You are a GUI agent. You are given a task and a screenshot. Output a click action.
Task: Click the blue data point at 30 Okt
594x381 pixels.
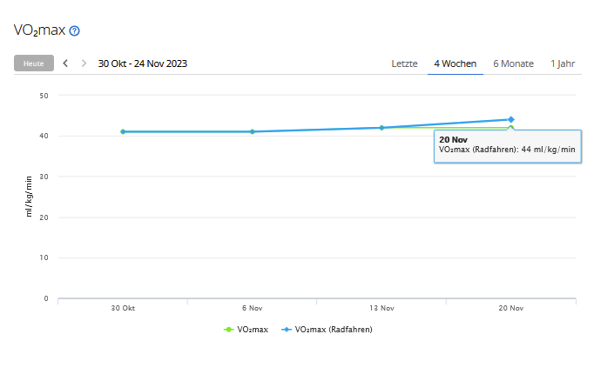point(123,131)
